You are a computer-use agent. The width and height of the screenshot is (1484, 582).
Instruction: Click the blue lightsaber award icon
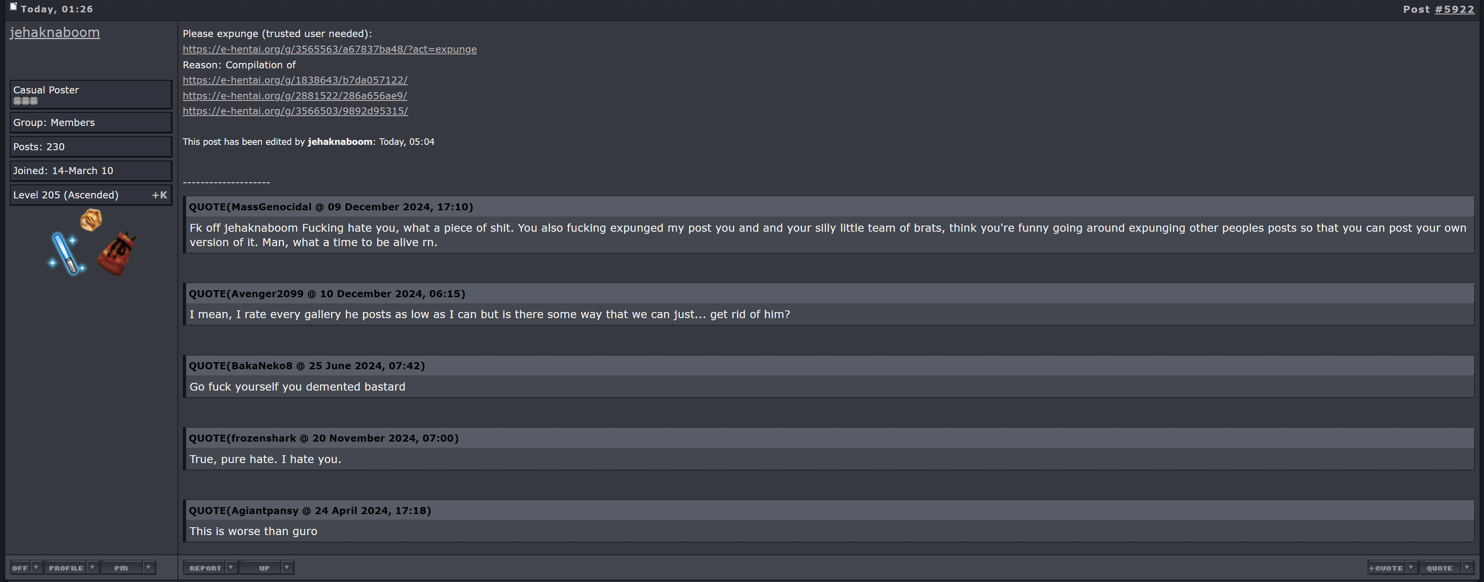pos(67,253)
